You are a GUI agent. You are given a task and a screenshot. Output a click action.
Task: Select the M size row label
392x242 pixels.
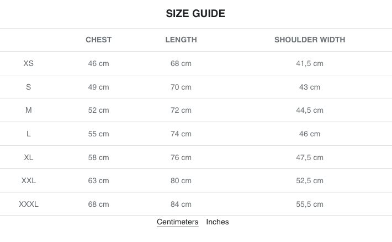coord(29,110)
